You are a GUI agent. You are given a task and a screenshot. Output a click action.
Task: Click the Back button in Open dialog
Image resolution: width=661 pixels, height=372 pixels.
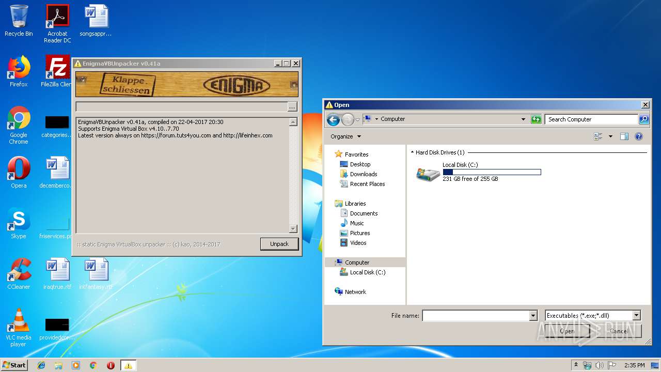(333, 120)
